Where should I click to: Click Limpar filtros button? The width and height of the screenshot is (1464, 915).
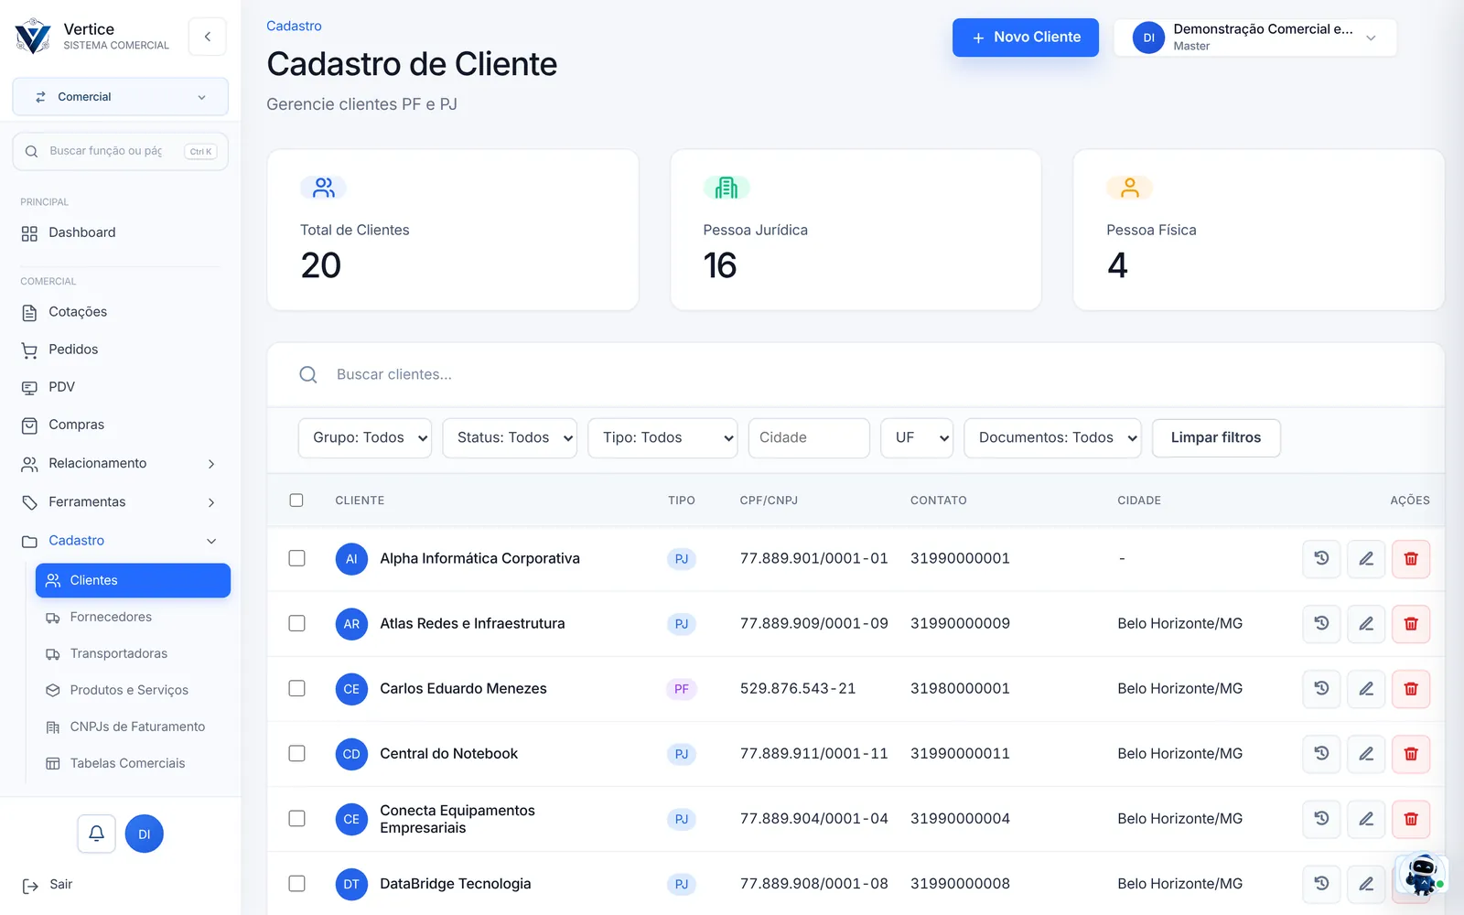1216,437
